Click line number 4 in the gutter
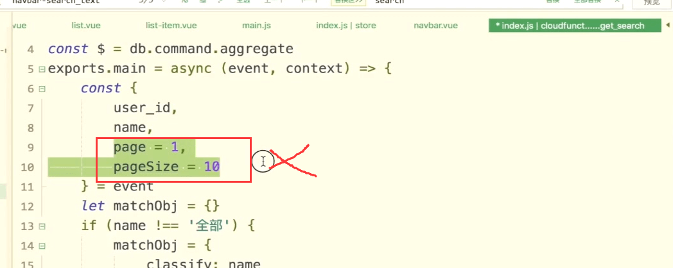The image size is (673, 268). pos(30,49)
